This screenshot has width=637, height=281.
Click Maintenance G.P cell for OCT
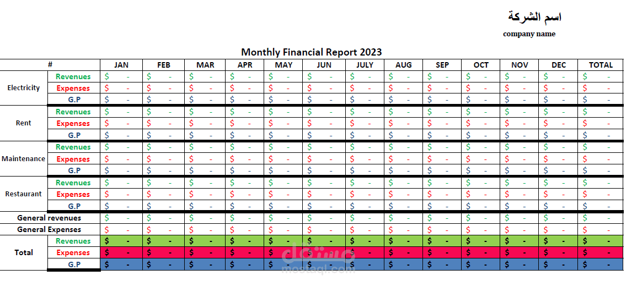(x=480, y=170)
